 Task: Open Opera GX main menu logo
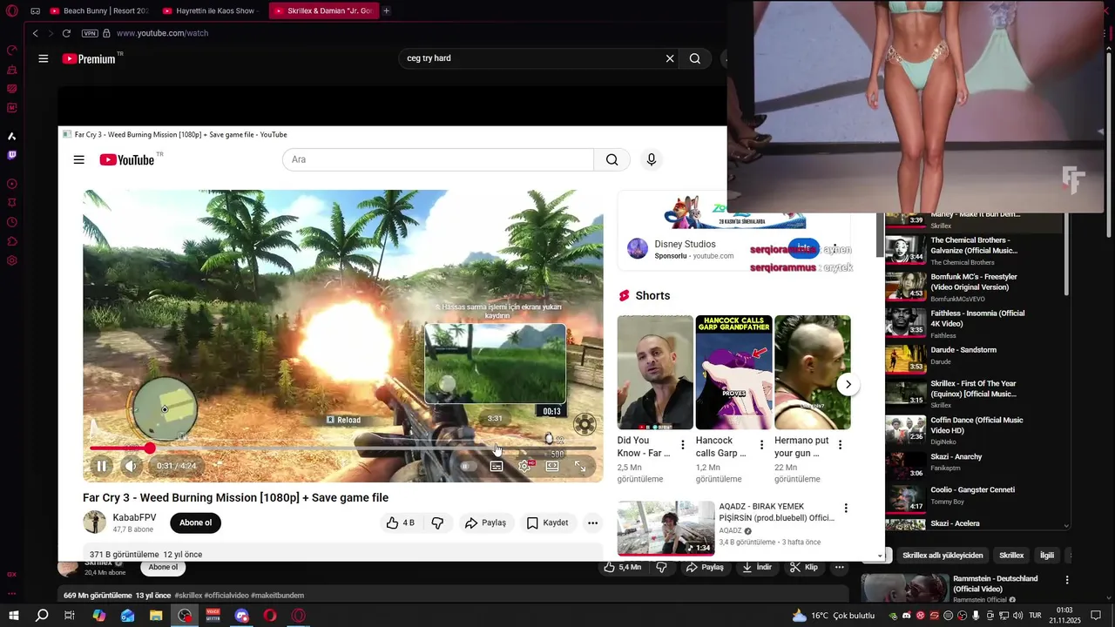[x=12, y=11]
